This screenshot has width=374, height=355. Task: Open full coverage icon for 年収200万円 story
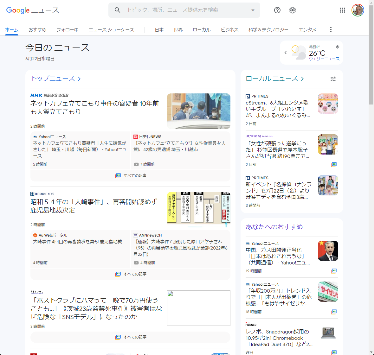point(334,312)
